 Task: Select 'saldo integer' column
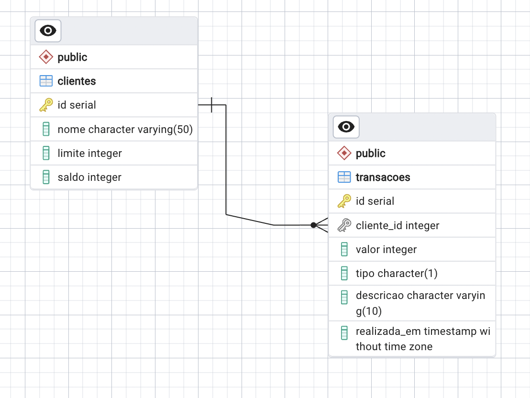114,177
